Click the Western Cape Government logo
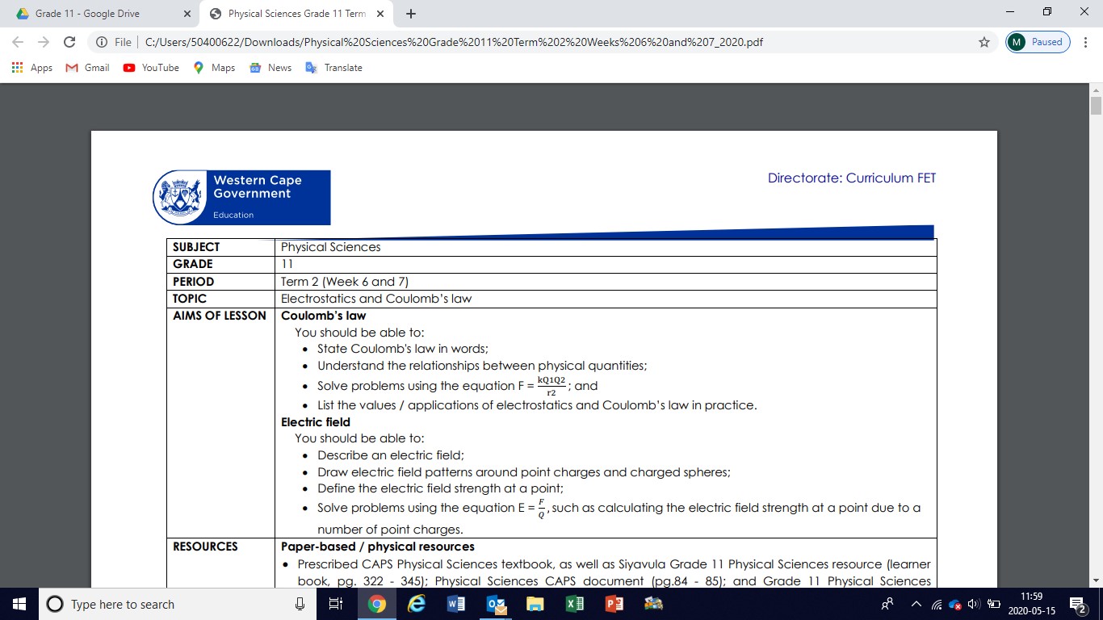Screen dimensions: 1103x620 tap(241, 197)
